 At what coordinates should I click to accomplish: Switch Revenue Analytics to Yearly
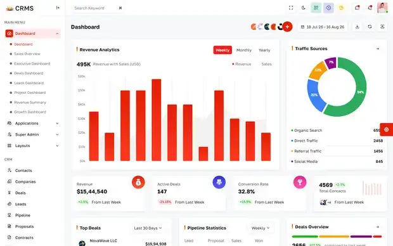[x=264, y=50]
